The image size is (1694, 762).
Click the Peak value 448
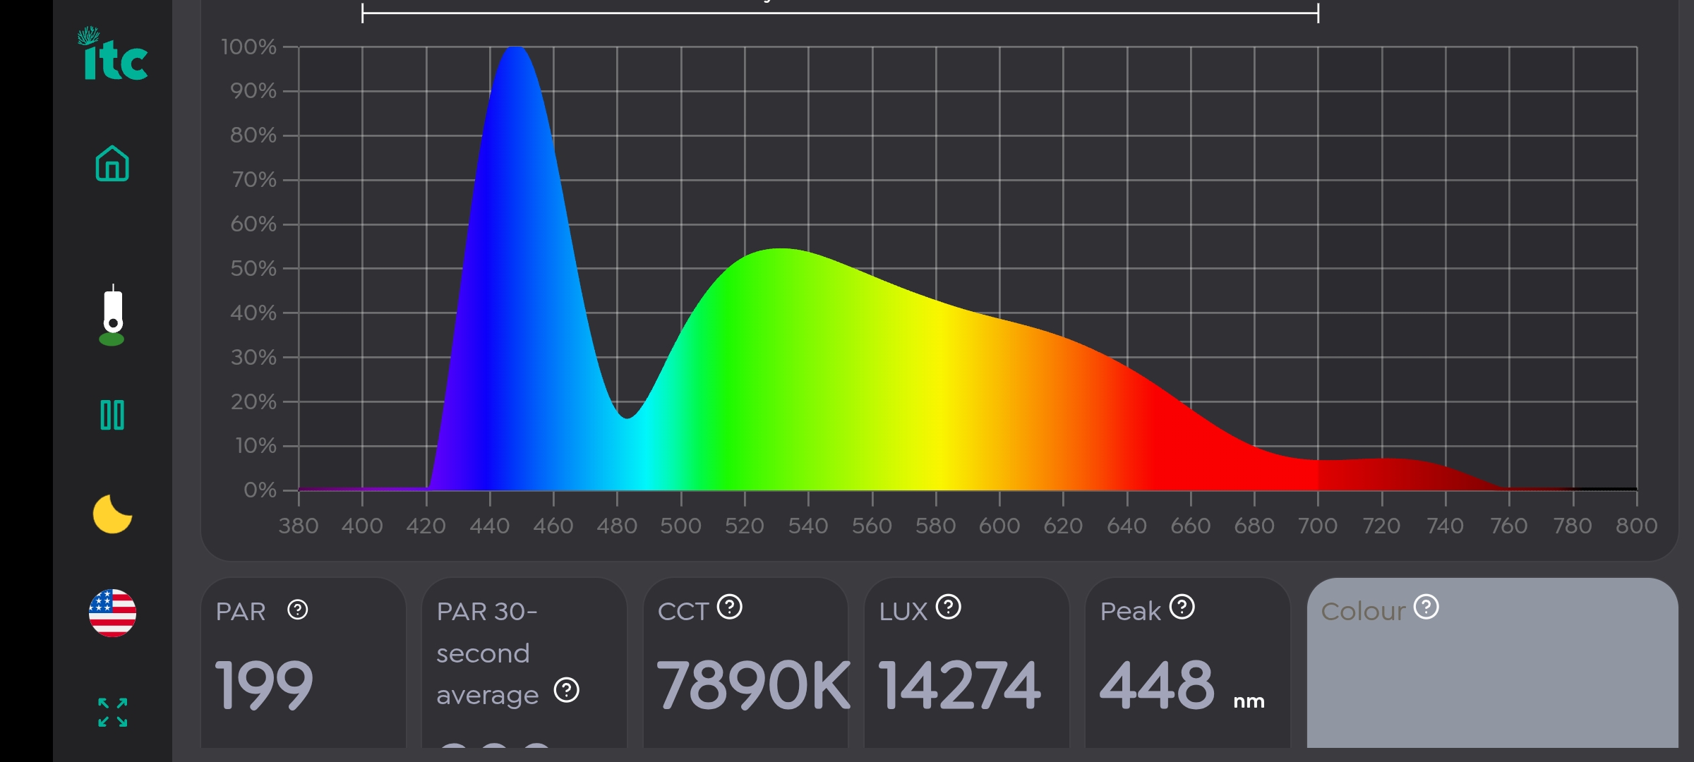tap(1158, 685)
